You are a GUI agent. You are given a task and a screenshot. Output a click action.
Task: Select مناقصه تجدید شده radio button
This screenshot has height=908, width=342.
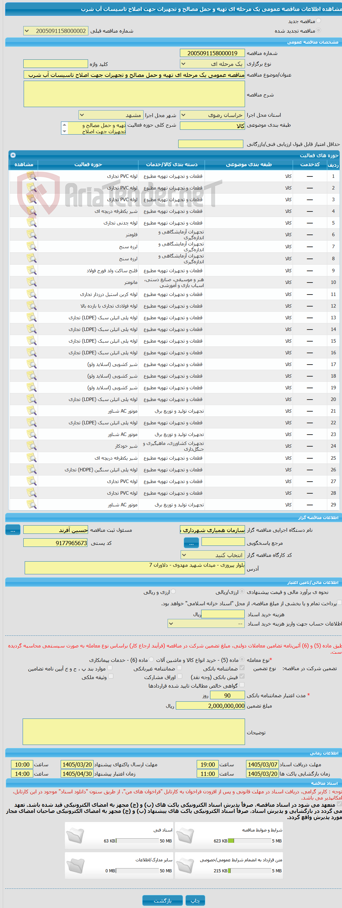(x=318, y=30)
